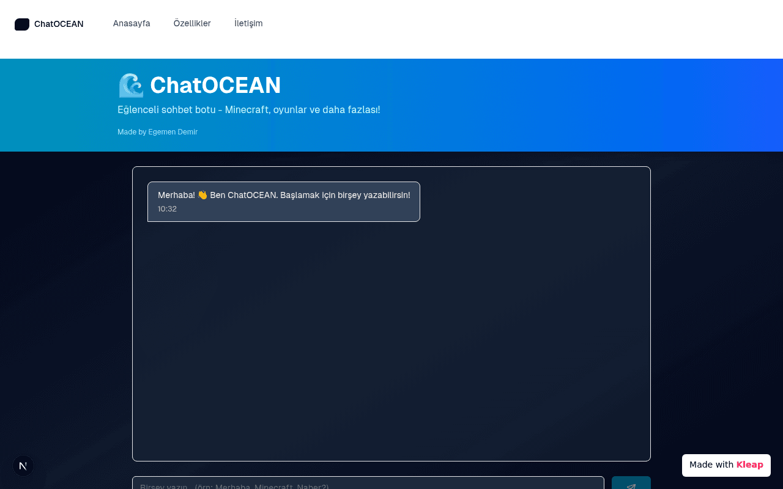
Task: Click the send paper-plane button
Action: pos(631,483)
